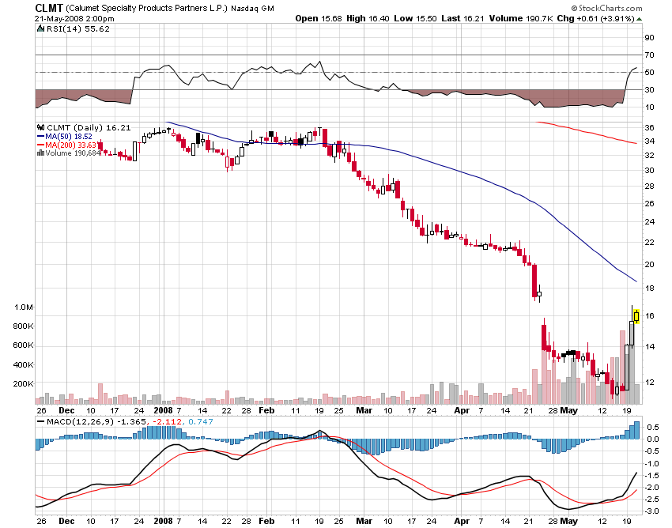Click the company name Calumet Specialty Products Partners L.P.
Image resolution: width=672 pixels, height=528 pixels.
click(x=146, y=8)
